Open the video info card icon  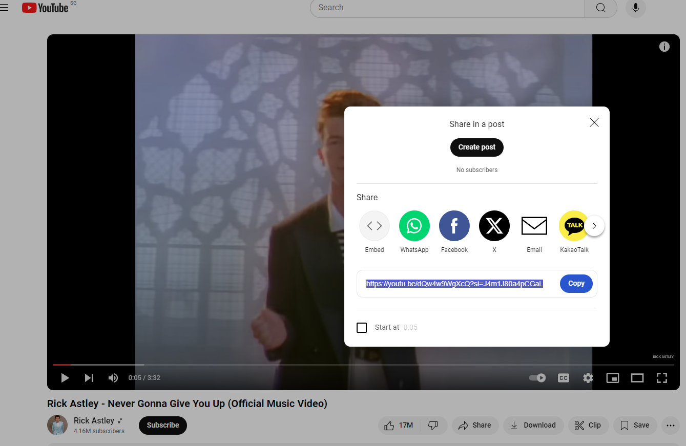click(664, 47)
